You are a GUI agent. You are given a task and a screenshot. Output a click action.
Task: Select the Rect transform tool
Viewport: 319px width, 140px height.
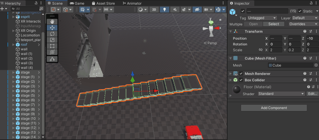point(52,46)
